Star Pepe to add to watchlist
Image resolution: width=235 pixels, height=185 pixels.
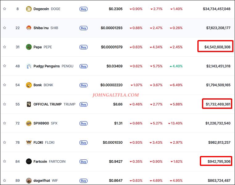(x=5, y=47)
